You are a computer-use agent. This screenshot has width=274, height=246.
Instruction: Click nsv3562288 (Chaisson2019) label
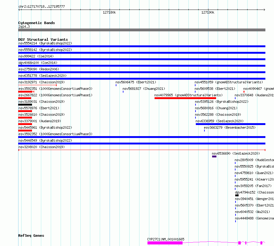point(218,115)
